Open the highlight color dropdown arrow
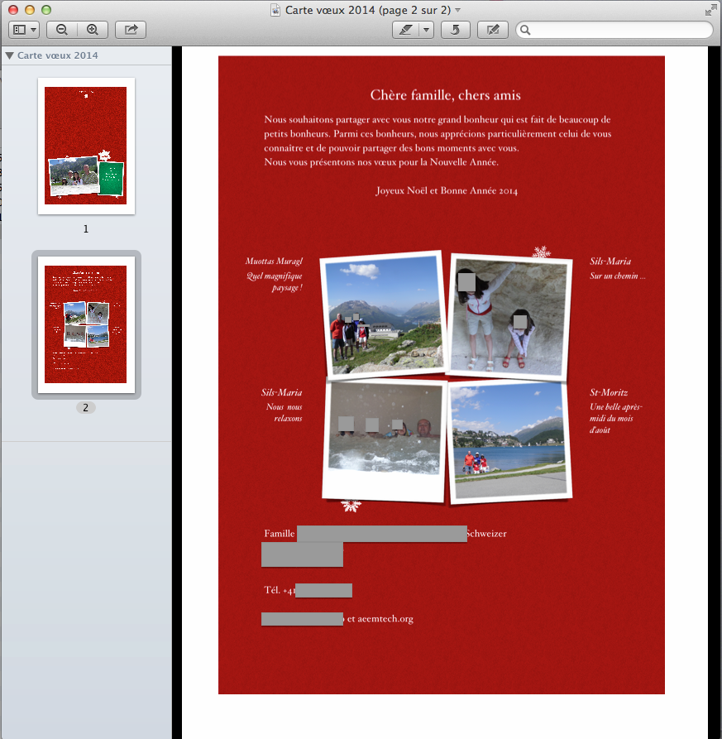722x739 pixels. click(426, 30)
